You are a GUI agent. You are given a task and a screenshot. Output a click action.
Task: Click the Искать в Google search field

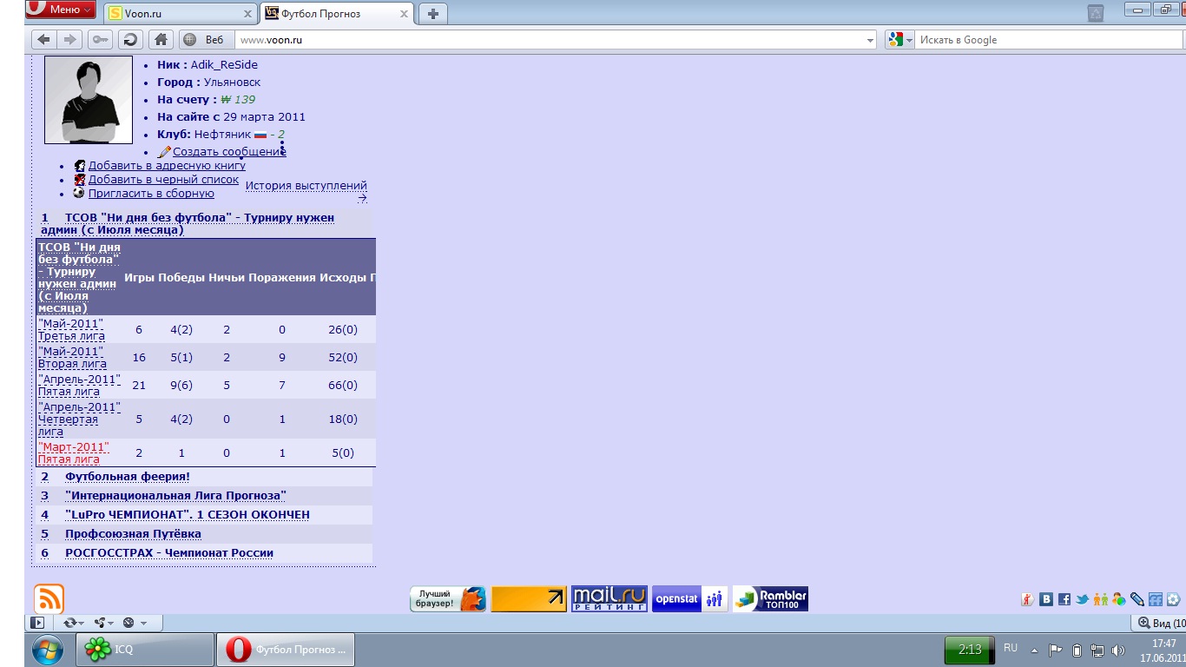[1042, 40]
